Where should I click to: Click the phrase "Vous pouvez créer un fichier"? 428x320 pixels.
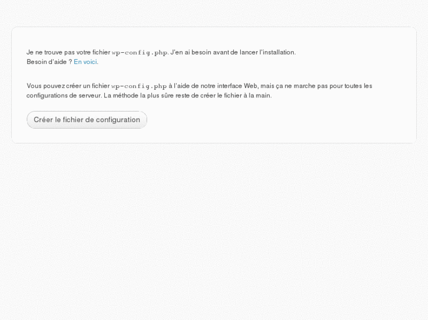click(x=68, y=86)
